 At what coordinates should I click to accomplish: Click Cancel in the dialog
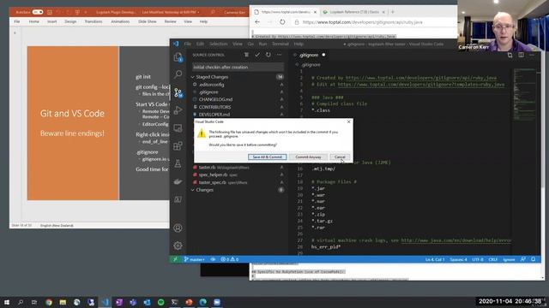340,157
